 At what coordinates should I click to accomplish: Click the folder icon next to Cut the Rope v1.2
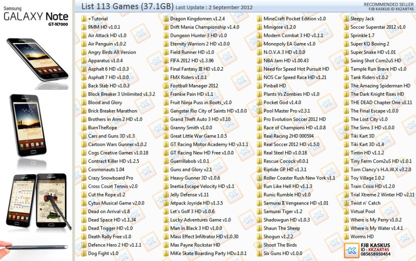[84, 195]
